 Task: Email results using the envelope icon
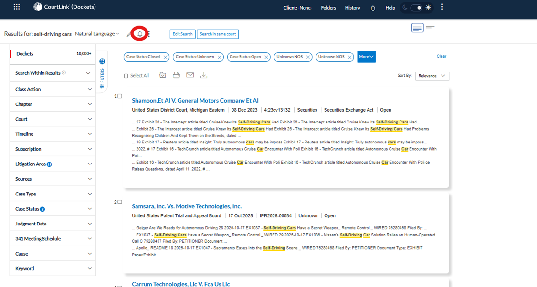pos(190,75)
